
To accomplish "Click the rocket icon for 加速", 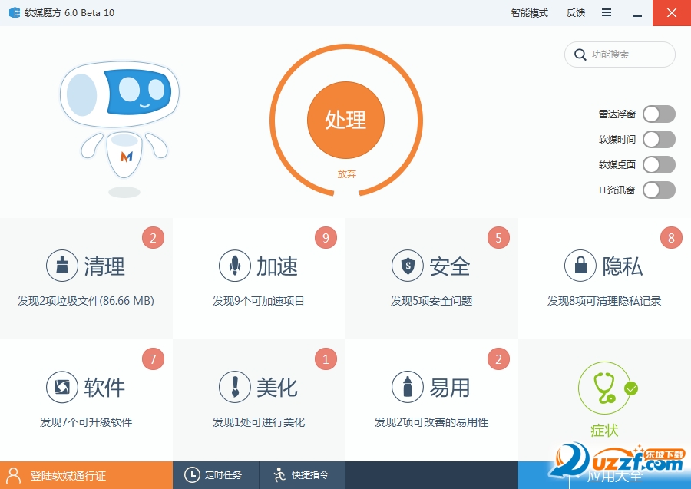I will [235, 266].
